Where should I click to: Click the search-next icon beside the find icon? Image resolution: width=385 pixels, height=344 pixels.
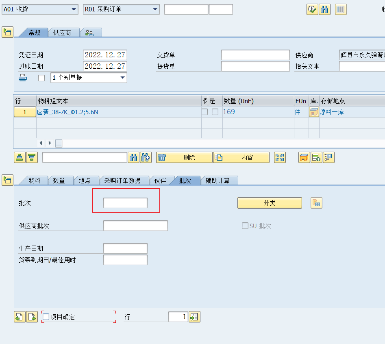pyautogui.click(x=145, y=157)
